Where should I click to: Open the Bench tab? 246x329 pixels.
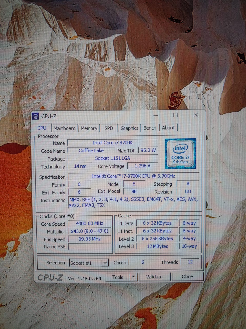coord(150,128)
